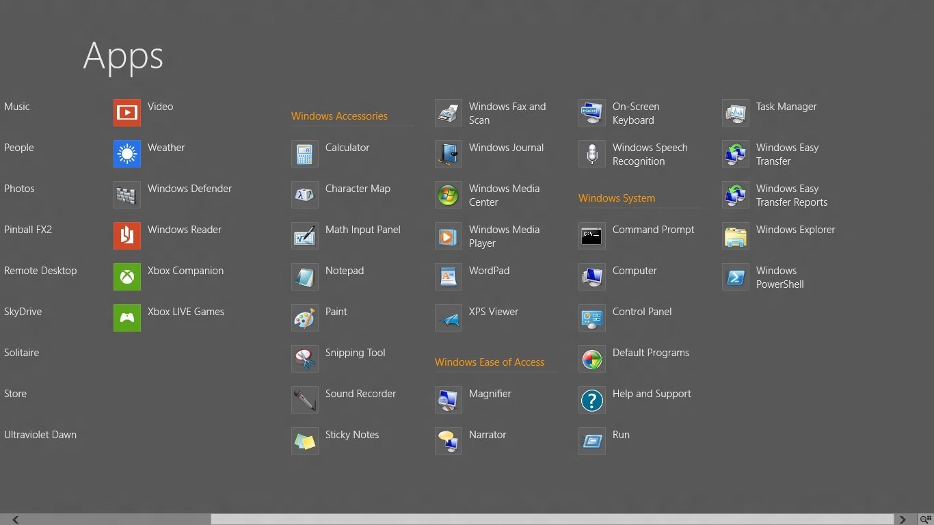Open Default Programs icon
The height and width of the screenshot is (525, 934).
pos(592,359)
